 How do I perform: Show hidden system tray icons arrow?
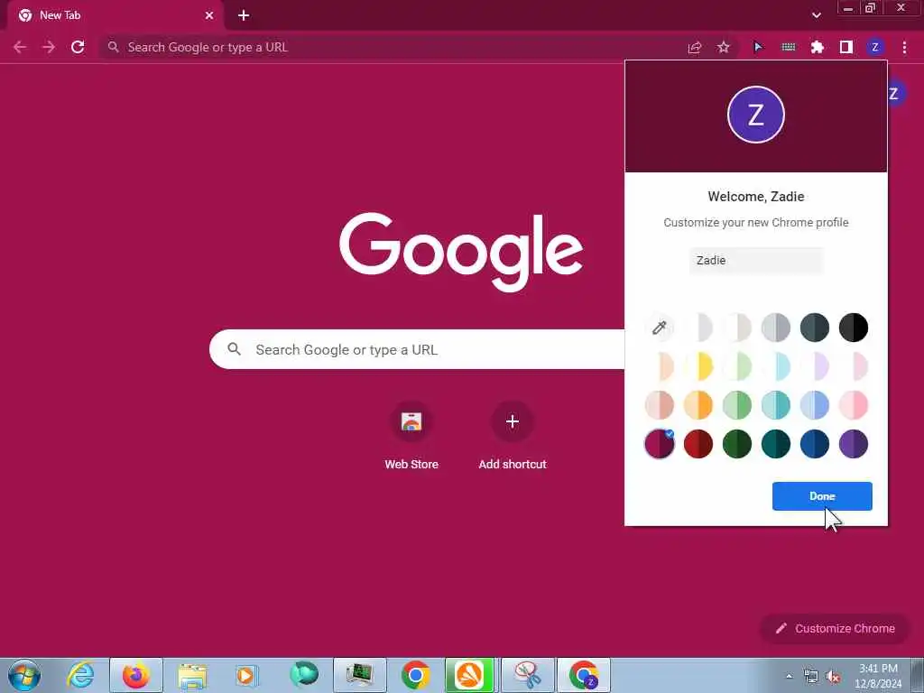(789, 676)
